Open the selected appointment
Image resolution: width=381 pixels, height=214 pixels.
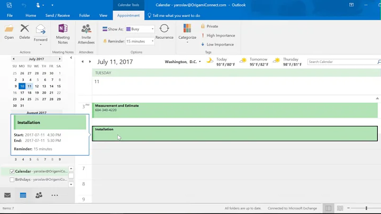(9, 32)
